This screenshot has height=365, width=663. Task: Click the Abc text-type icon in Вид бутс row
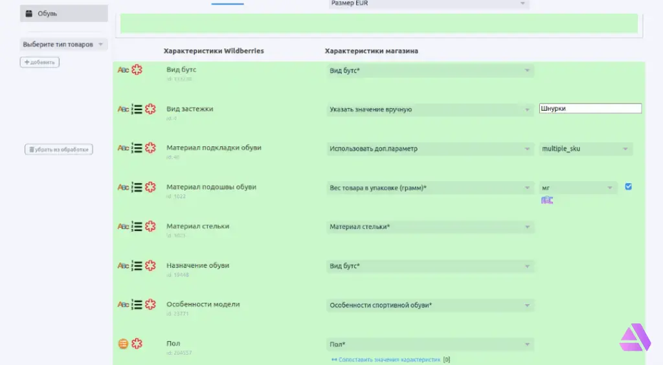point(123,70)
